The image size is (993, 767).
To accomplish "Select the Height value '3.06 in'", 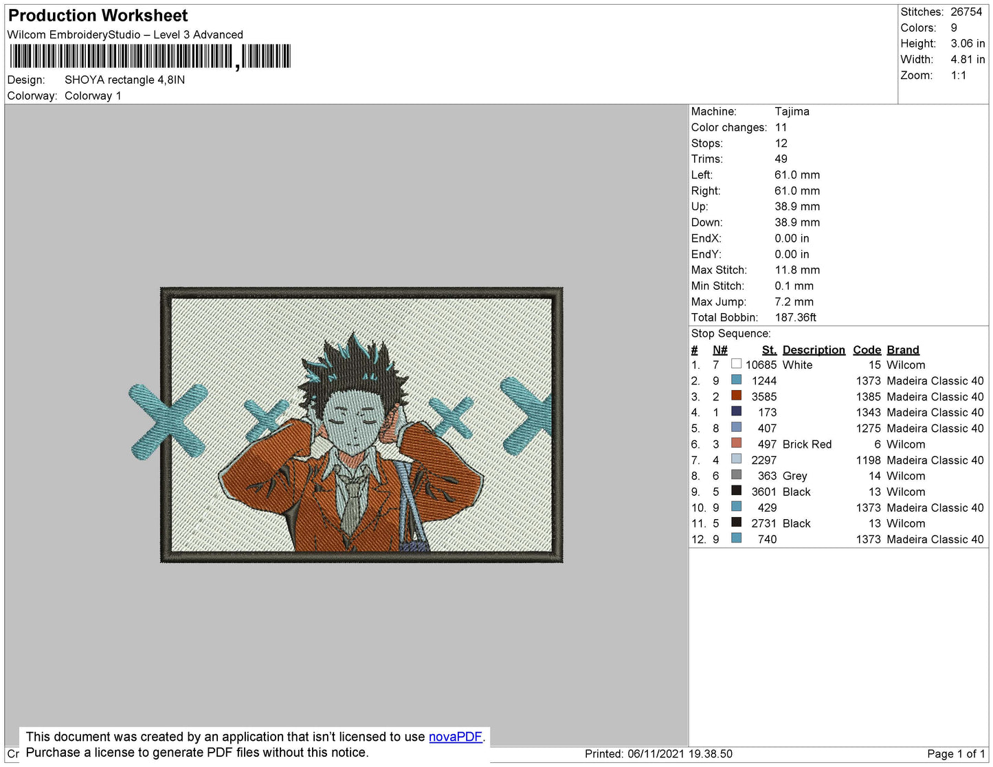I will [968, 43].
